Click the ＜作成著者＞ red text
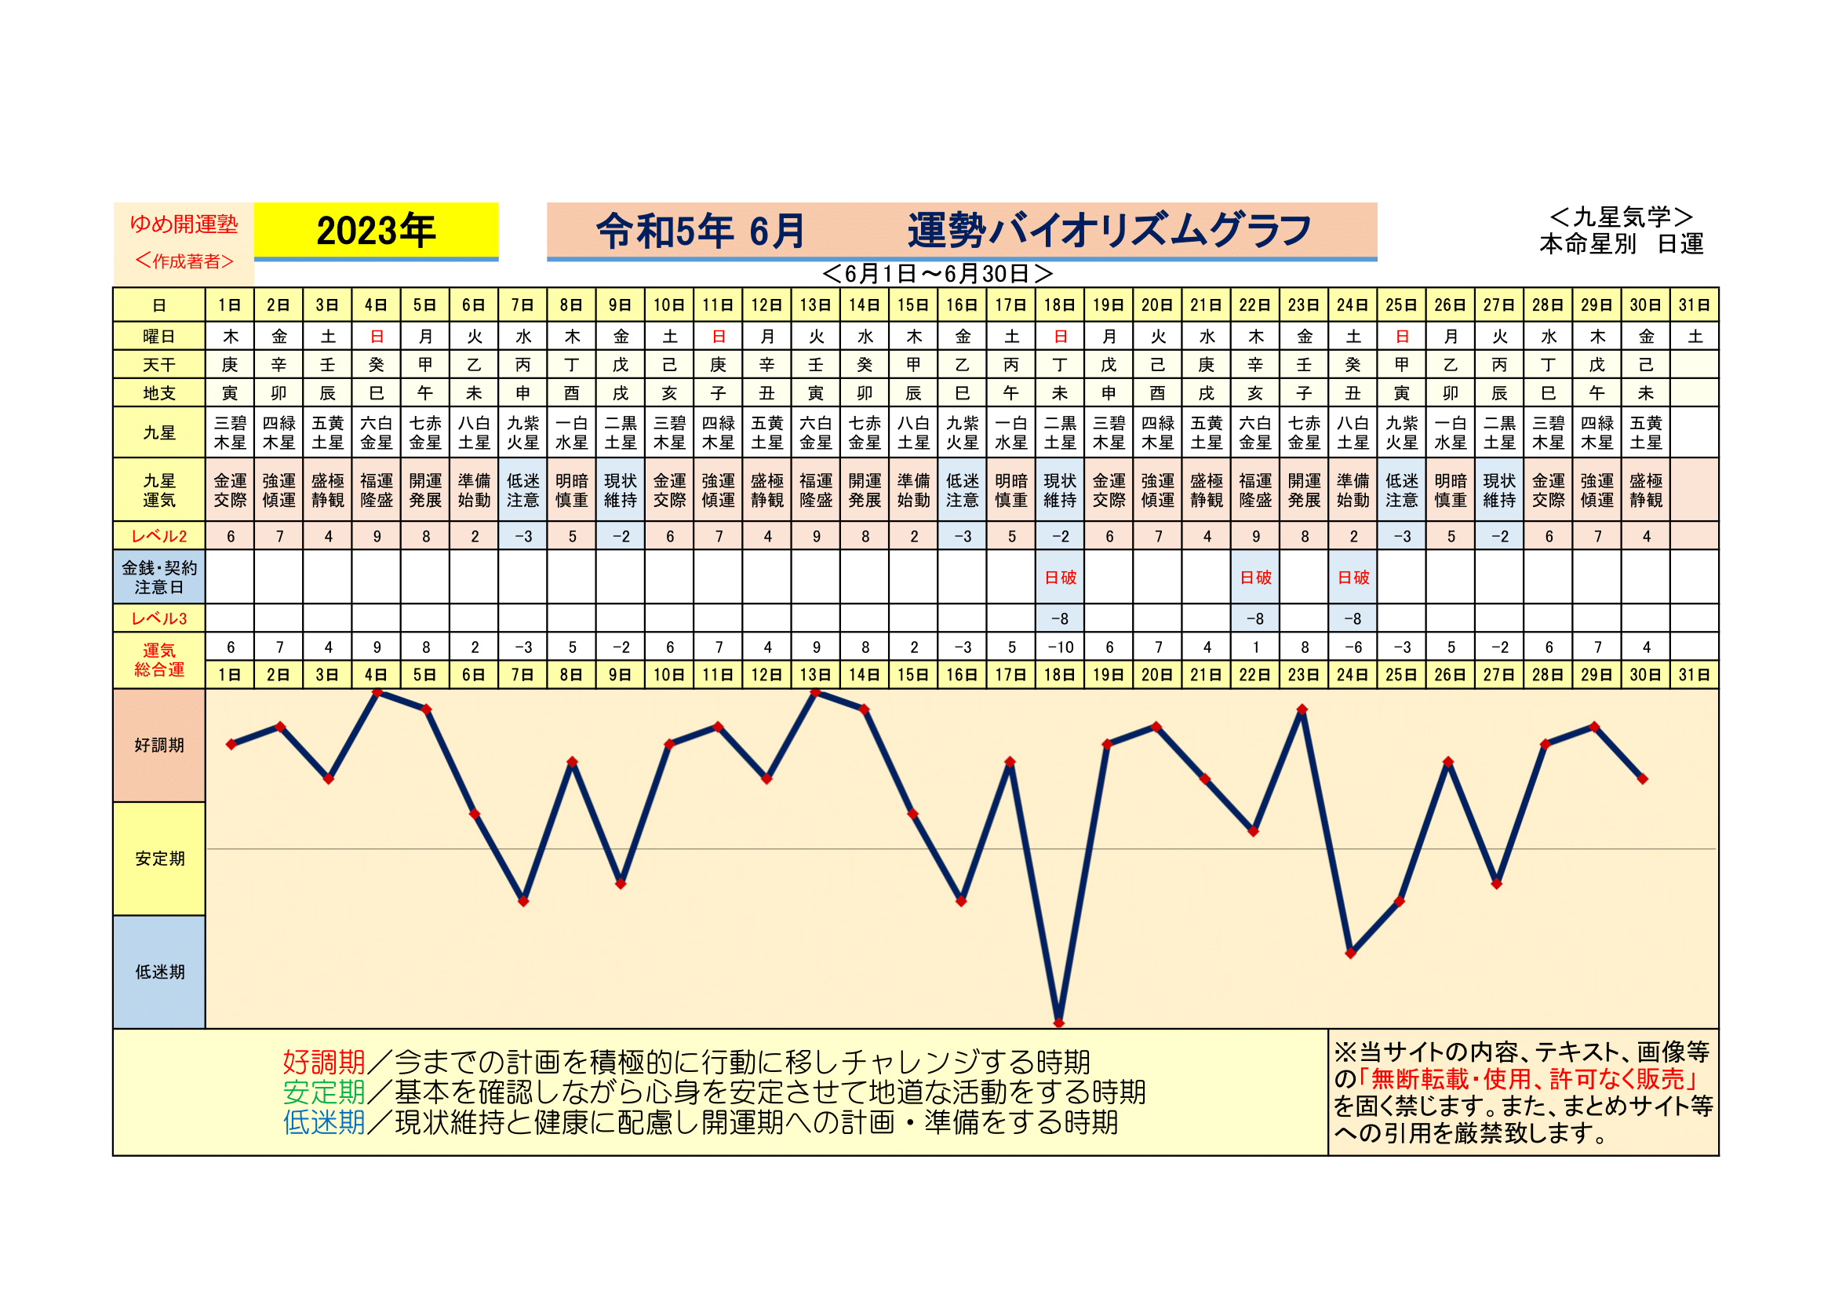Screen dimensions: 1835x1298 click(x=184, y=261)
